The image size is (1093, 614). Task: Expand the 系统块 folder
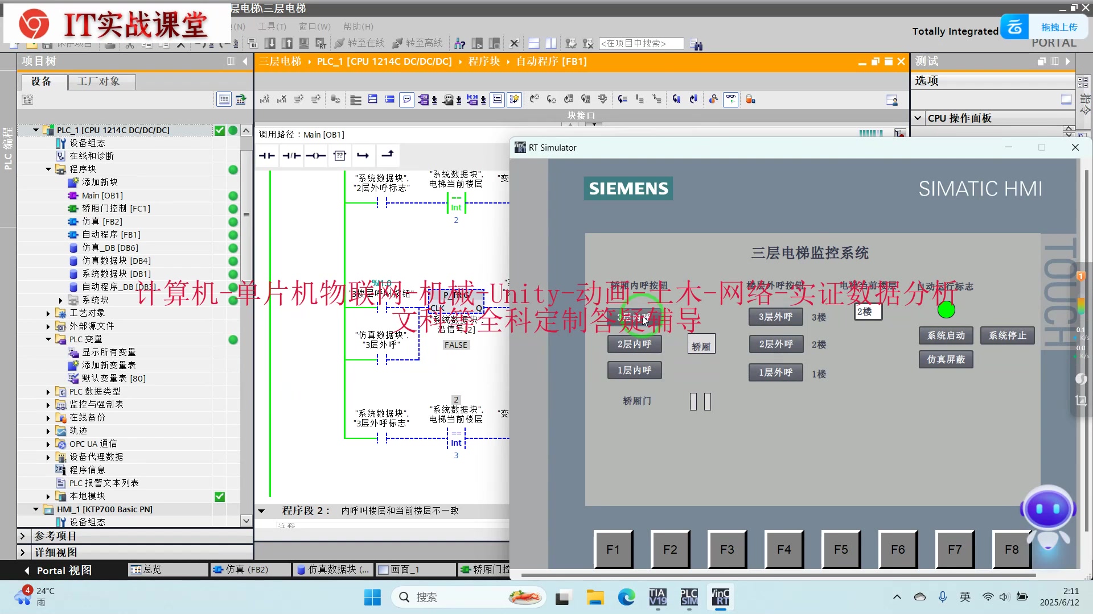[x=61, y=300]
